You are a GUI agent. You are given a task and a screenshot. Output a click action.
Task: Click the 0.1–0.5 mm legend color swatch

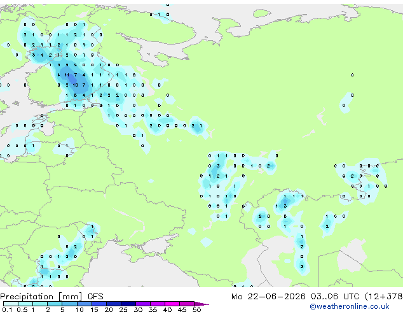[11, 304]
